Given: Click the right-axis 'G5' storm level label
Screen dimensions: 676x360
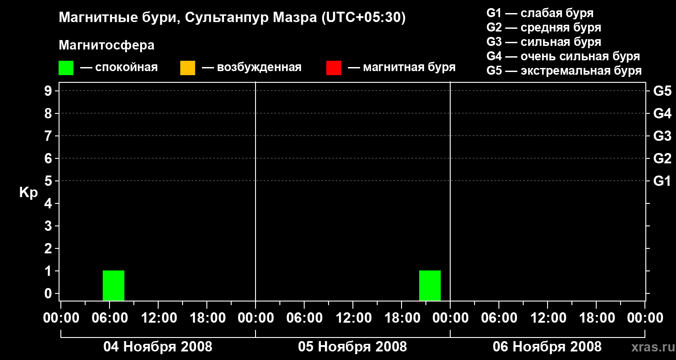Looking at the screenshot, I should [662, 91].
